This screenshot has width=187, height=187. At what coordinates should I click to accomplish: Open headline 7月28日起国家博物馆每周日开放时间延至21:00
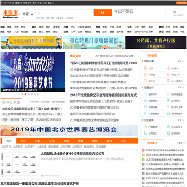click(x=103, y=63)
